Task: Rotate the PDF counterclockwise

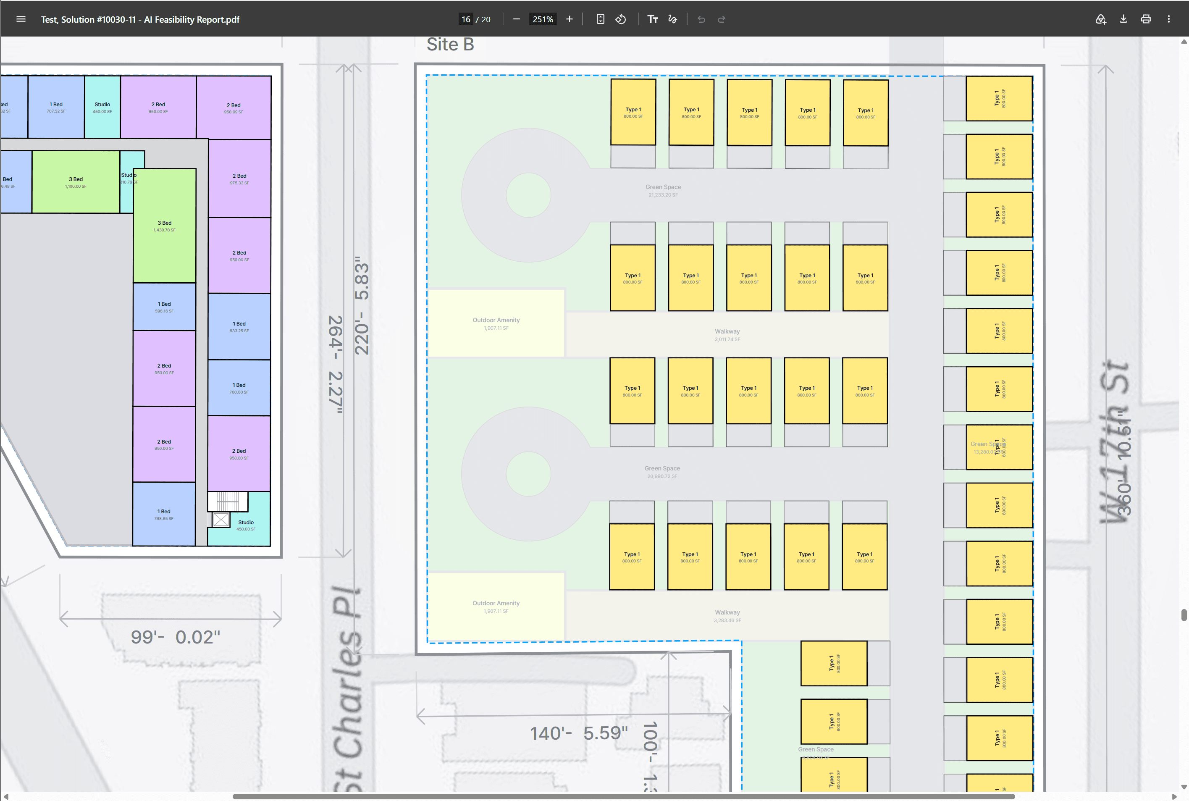Action: tap(621, 19)
